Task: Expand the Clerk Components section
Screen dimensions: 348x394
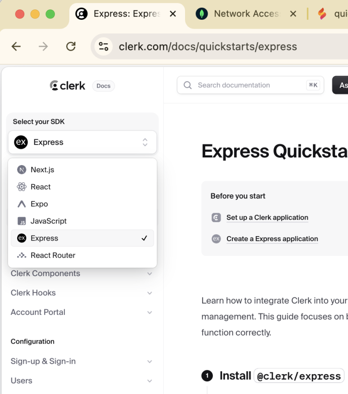Action: tap(81, 273)
